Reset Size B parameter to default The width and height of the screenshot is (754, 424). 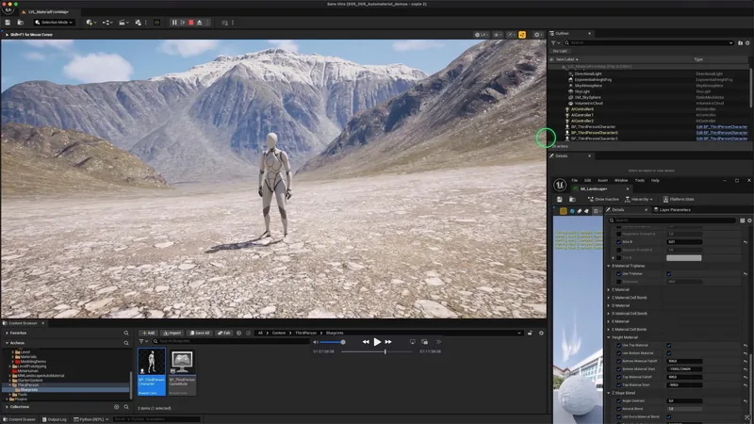pyautogui.click(x=746, y=242)
